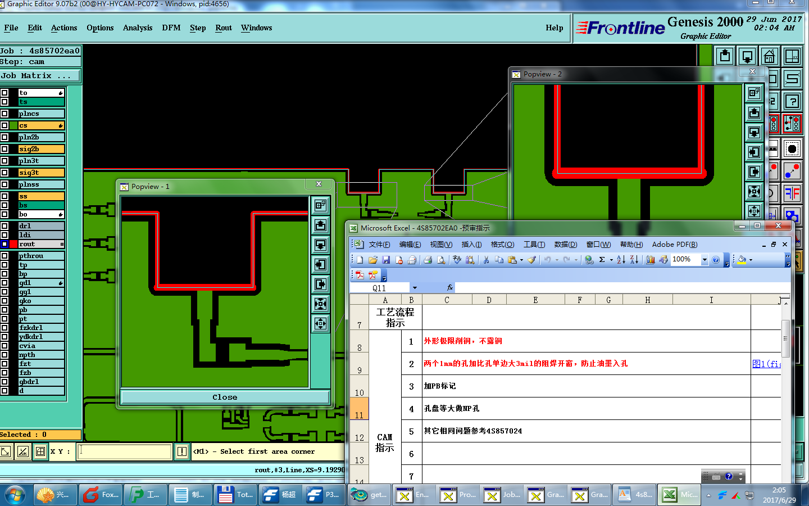Expand the Excel AutoSum dropdown arrow
This screenshot has height=506, width=809.
click(611, 260)
